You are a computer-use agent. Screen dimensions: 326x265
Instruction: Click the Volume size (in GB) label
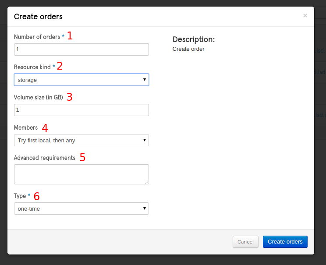(39, 97)
